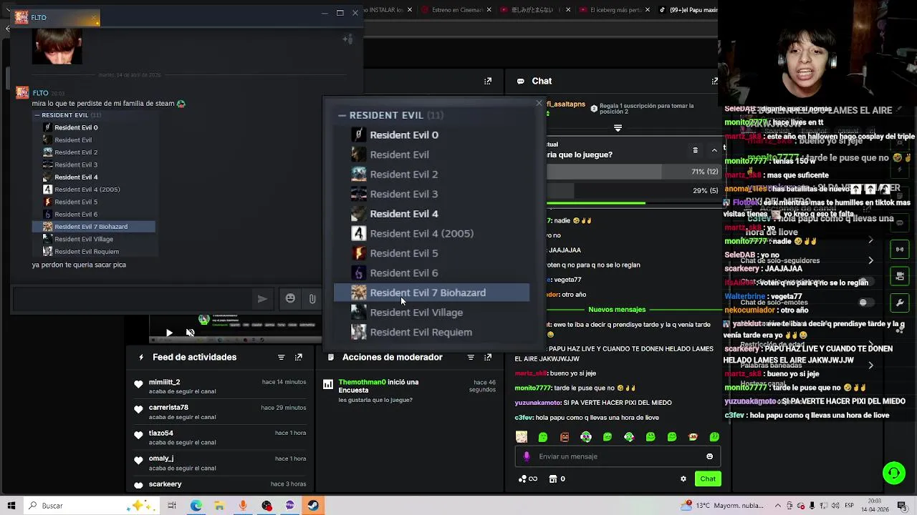Click the 29% poll result bar
Image resolution: width=917 pixels, height=515 pixels.
pos(633,191)
